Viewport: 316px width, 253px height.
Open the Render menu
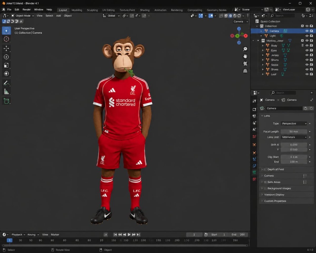pyautogui.click(x=27, y=9)
